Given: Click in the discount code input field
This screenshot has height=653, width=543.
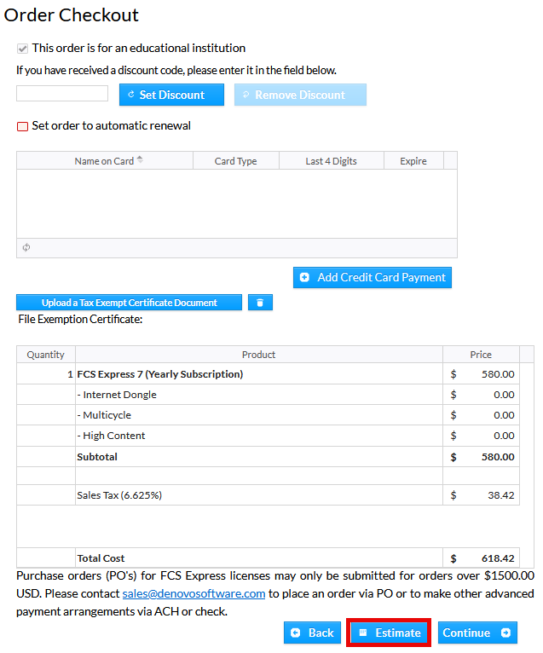Looking at the screenshot, I should (62, 94).
